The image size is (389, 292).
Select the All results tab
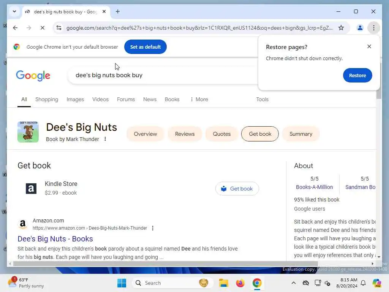(24, 99)
